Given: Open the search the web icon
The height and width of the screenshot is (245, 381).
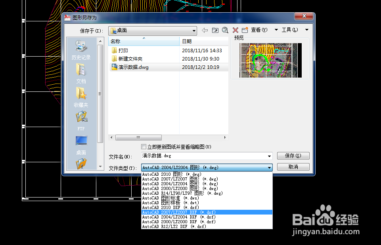Looking at the screenshot, I should pos(225,30).
